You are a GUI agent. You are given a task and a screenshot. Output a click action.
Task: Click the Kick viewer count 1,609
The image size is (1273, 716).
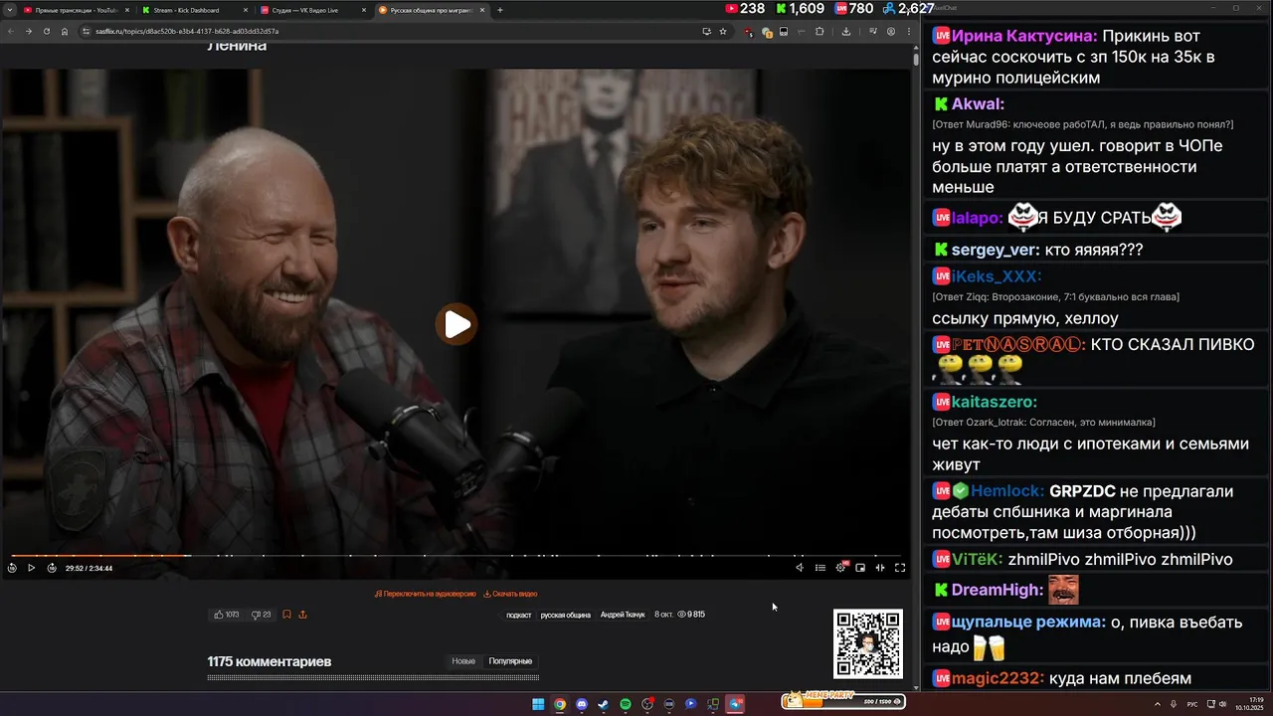click(x=800, y=8)
